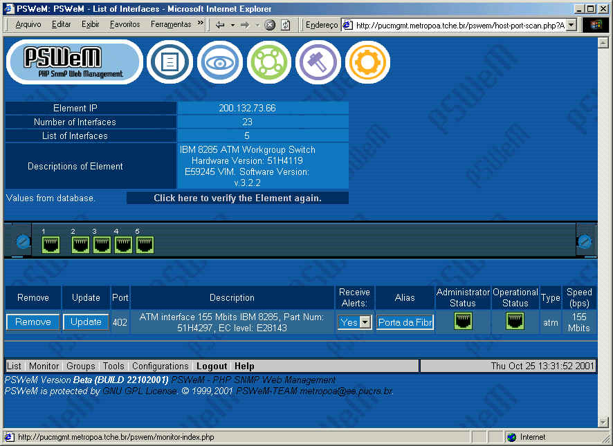Click the Logout link in bottom navigation
The height and width of the screenshot is (446, 613).
tap(212, 366)
